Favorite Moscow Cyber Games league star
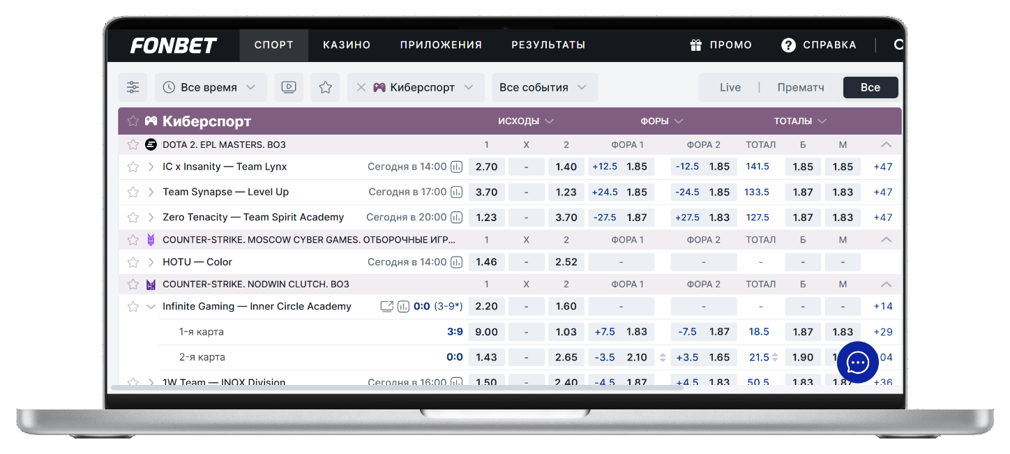The width and height of the screenshot is (1010, 454). tap(133, 240)
